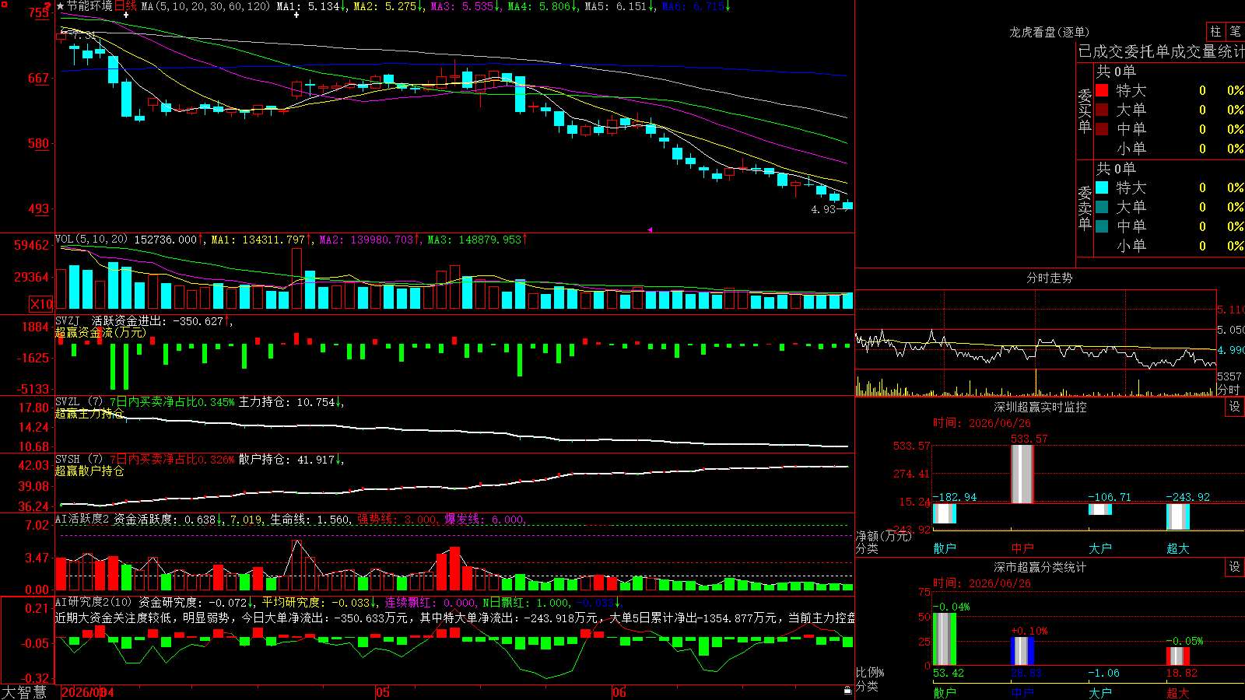Click the 深圳超赢实时监控 panel title
Image resolution: width=1245 pixels, height=700 pixels.
(x=1040, y=407)
